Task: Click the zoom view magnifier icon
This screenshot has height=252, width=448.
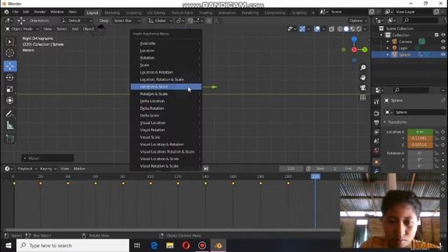Action: click(363, 68)
